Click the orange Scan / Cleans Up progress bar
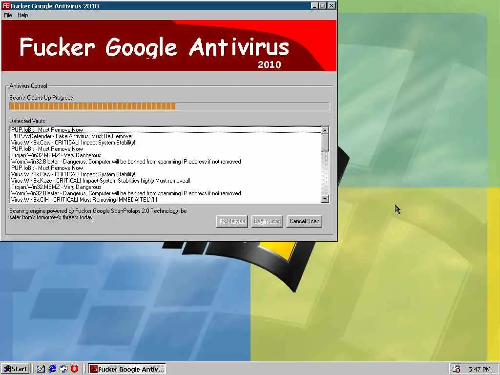This screenshot has height=375, width=500. [169, 106]
